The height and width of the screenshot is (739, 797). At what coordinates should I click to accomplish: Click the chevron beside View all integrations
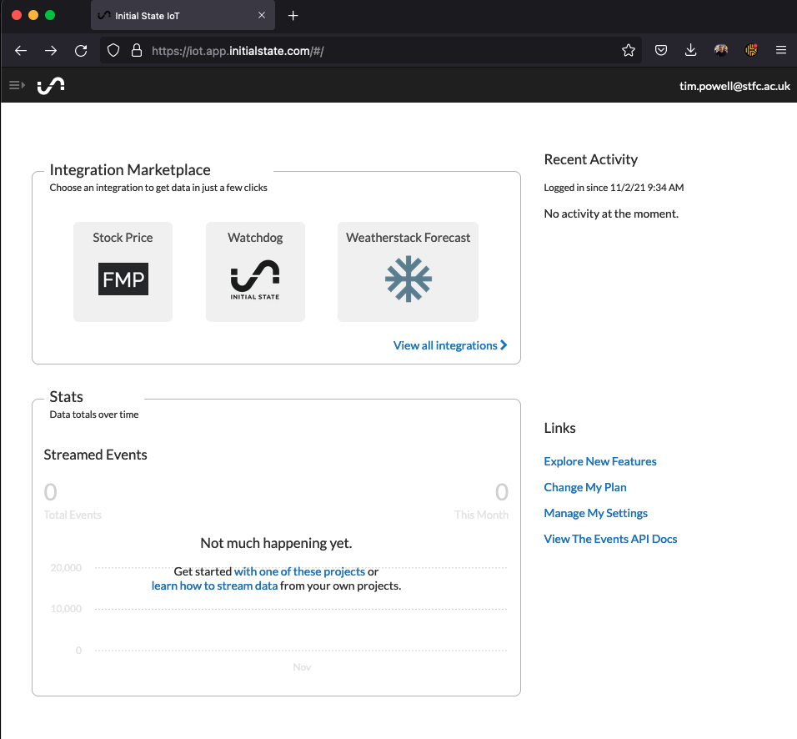[504, 344]
